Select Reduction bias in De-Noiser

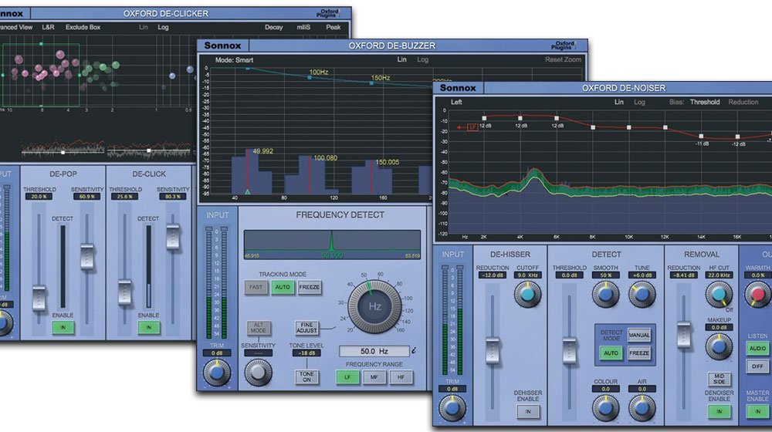743,103
